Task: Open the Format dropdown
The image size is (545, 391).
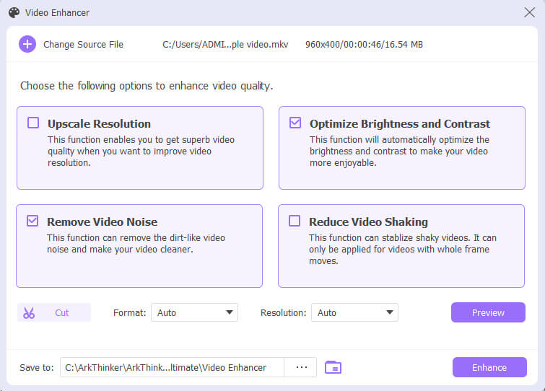Action: tap(194, 312)
